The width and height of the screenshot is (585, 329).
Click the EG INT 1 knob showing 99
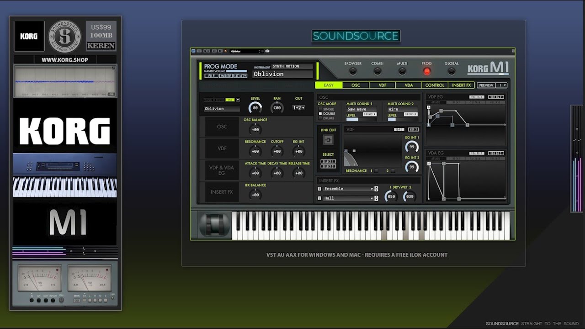click(412, 147)
